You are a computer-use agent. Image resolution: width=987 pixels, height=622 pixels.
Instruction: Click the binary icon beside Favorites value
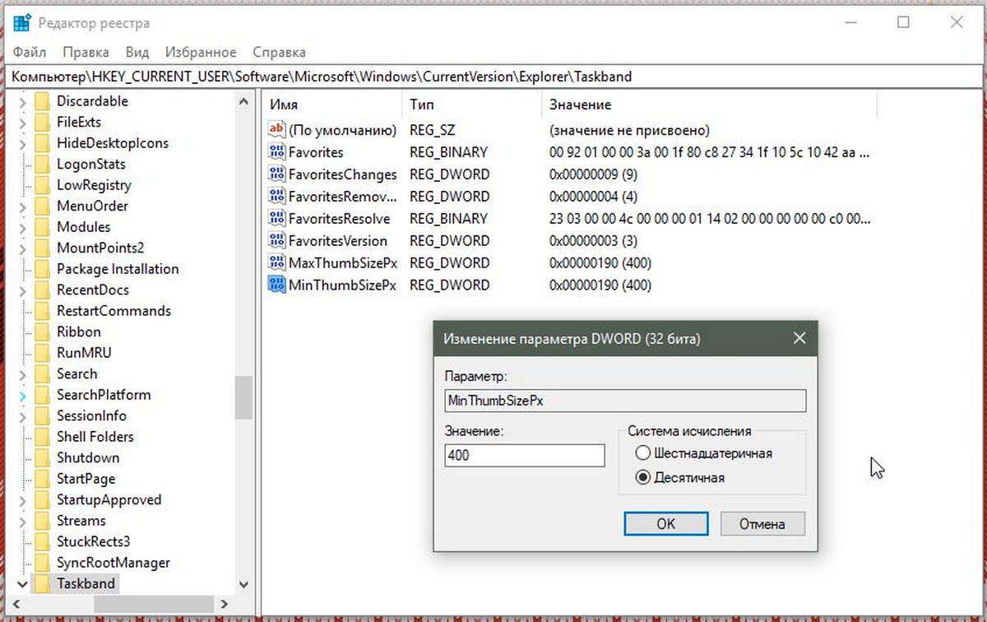coord(276,152)
